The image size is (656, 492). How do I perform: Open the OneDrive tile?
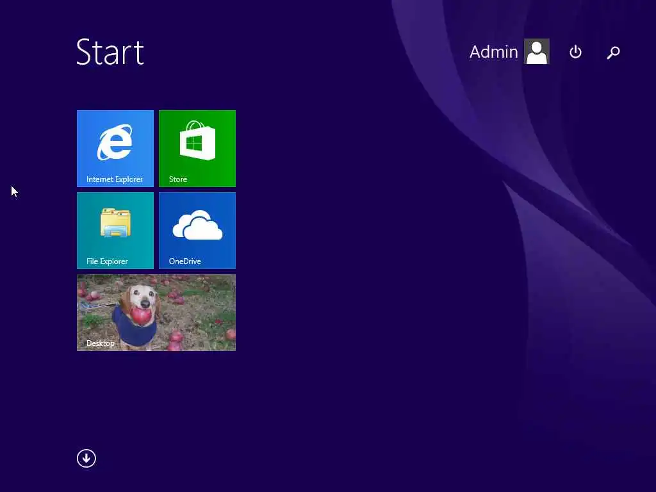click(x=197, y=231)
